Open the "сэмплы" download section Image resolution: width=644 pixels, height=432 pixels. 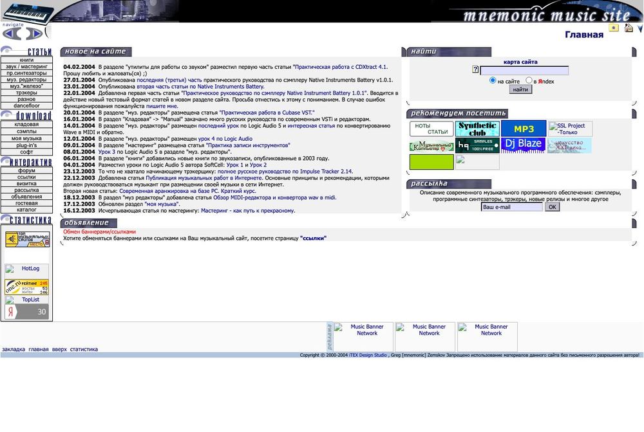[x=26, y=132]
